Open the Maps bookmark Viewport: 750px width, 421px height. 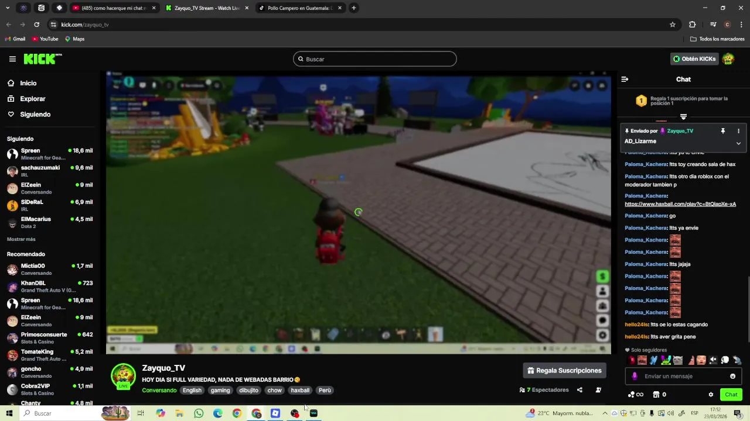click(x=74, y=39)
